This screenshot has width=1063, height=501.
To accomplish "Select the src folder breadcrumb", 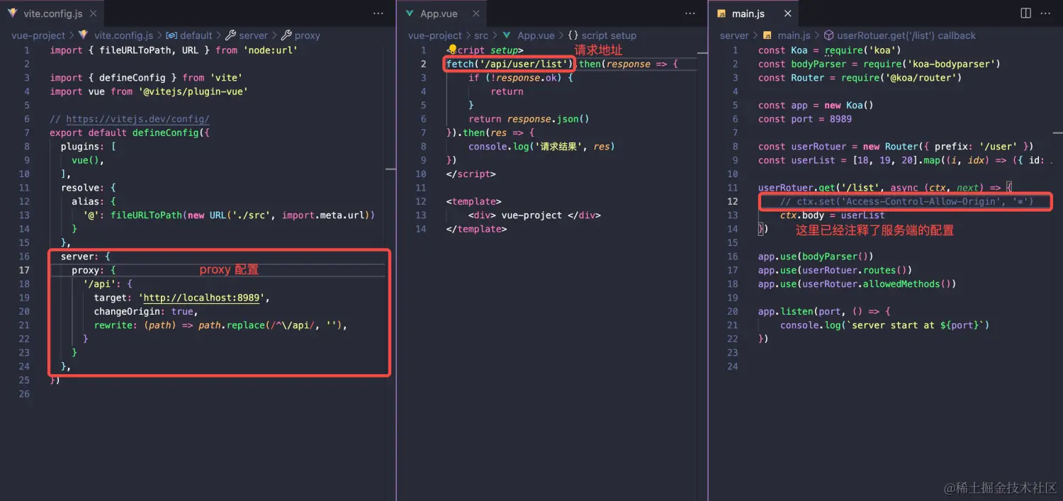I will 481,35.
